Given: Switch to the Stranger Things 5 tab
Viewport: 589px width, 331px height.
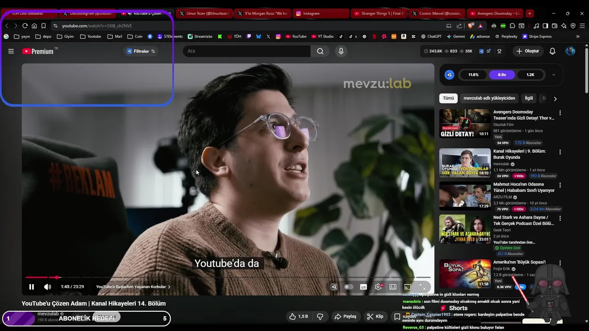Looking at the screenshot, I should [378, 13].
